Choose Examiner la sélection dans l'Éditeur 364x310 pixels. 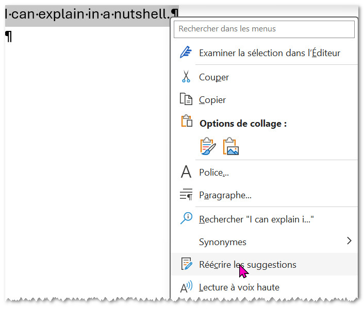[269, 53]
